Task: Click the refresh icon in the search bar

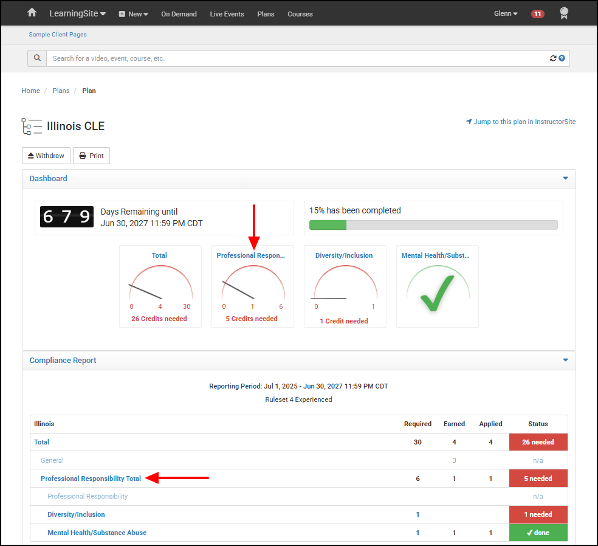Action: 553,58
